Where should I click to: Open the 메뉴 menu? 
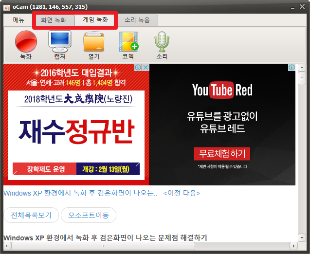pyautogui.click(x=18, y=20)
